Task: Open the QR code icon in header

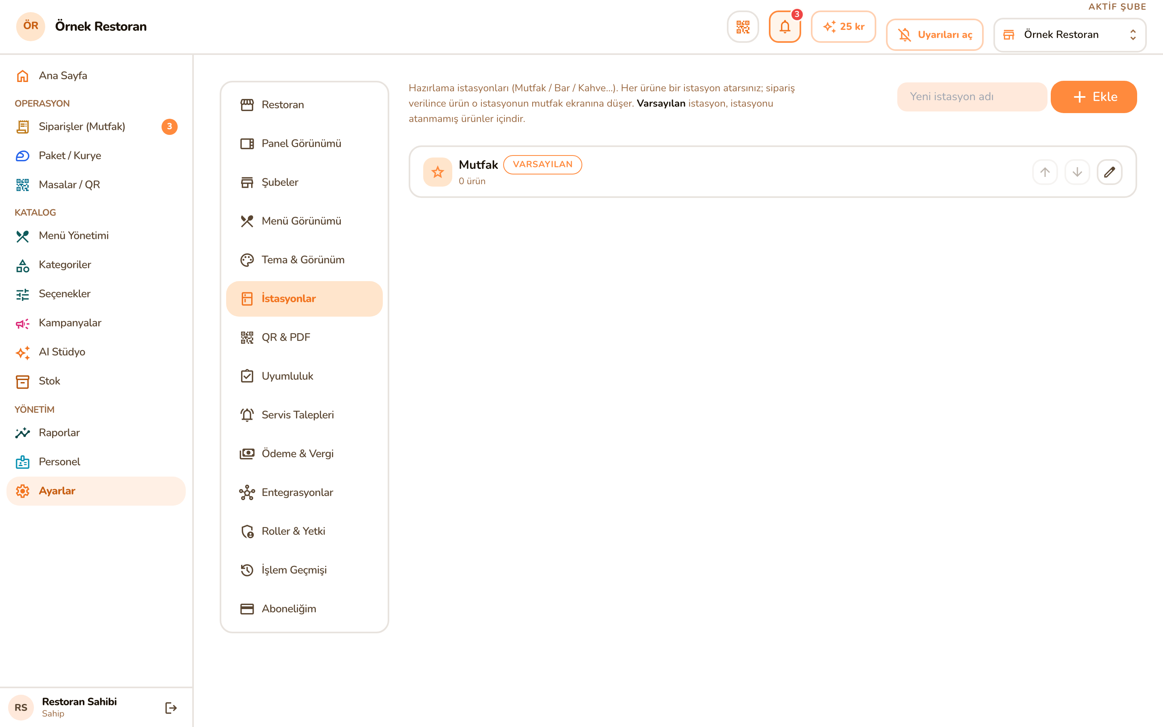Action: (743, 27)
